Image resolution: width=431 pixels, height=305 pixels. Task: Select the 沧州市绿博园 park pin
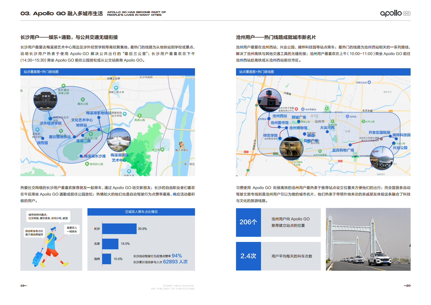tap(320, 151)
